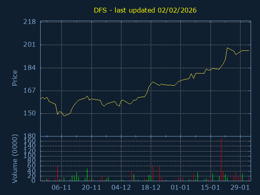Select the 20-11 date label

91,188
